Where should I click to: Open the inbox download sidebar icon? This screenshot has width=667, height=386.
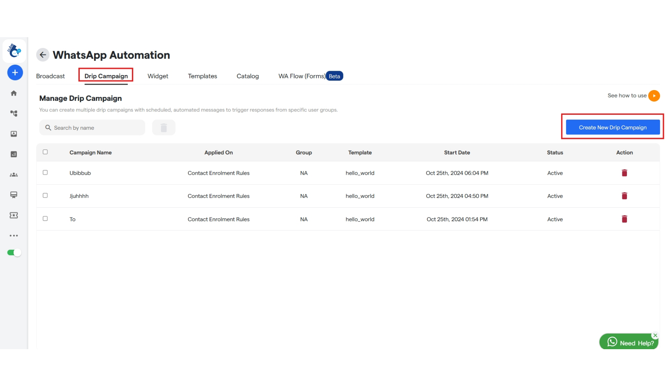(x=14, y=134)
